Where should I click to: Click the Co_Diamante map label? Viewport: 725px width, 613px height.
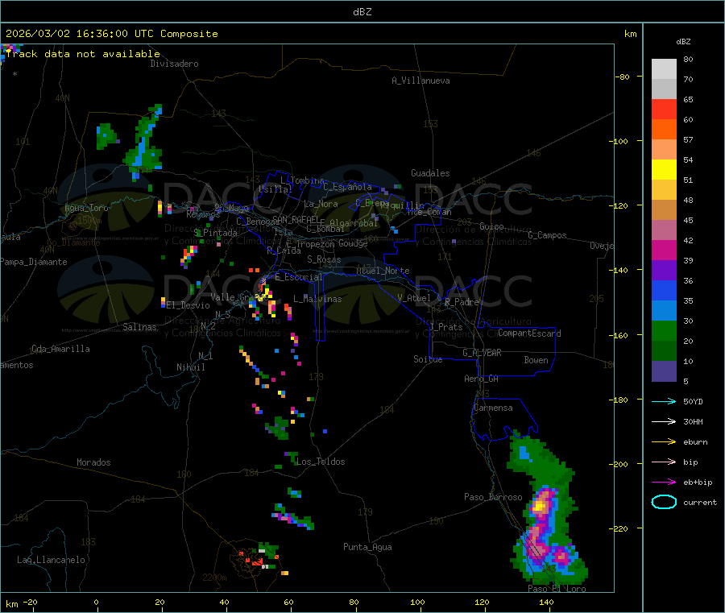click(73, 242)
